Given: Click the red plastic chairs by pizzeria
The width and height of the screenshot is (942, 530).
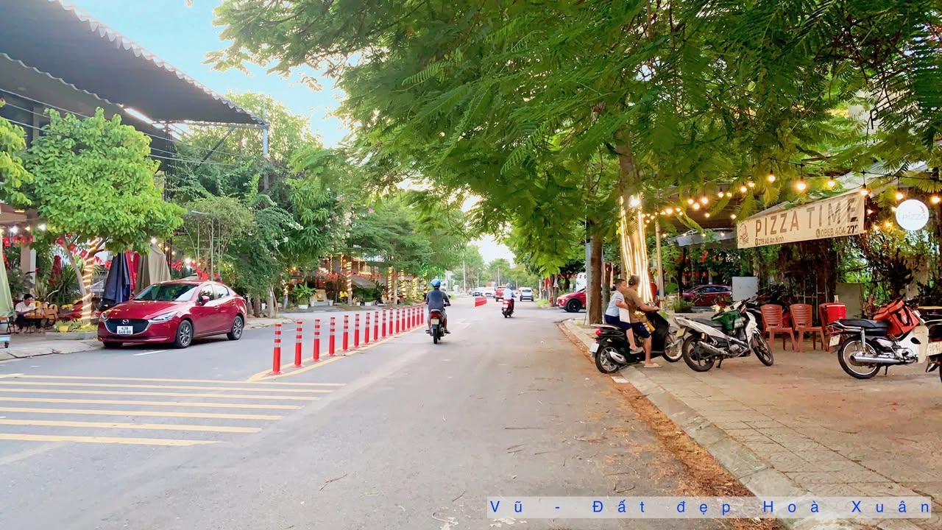Looking at the screenshot, I should [x=789, y=323].
